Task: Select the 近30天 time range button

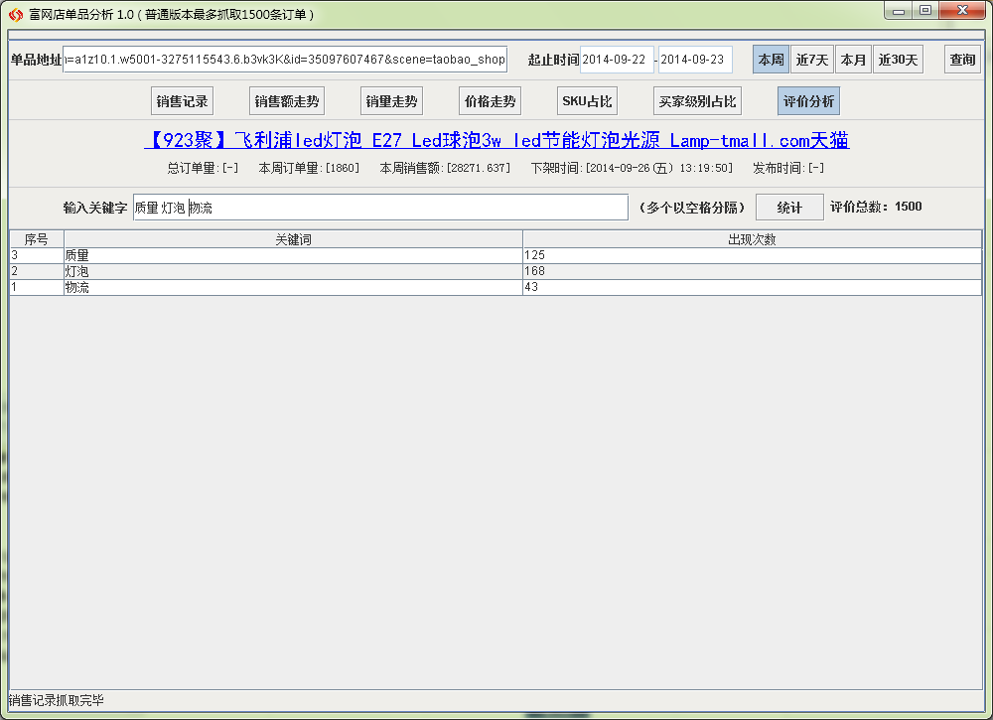Action: [898, 60]
